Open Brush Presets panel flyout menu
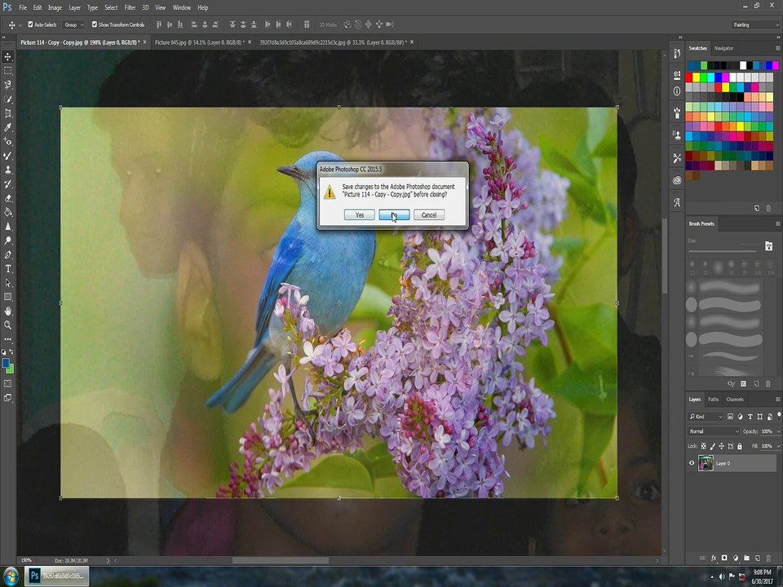Viewport: 783px width, 587px height. [777, 223]
